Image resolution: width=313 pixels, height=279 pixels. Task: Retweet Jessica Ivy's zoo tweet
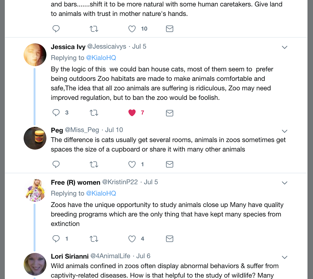94,113
